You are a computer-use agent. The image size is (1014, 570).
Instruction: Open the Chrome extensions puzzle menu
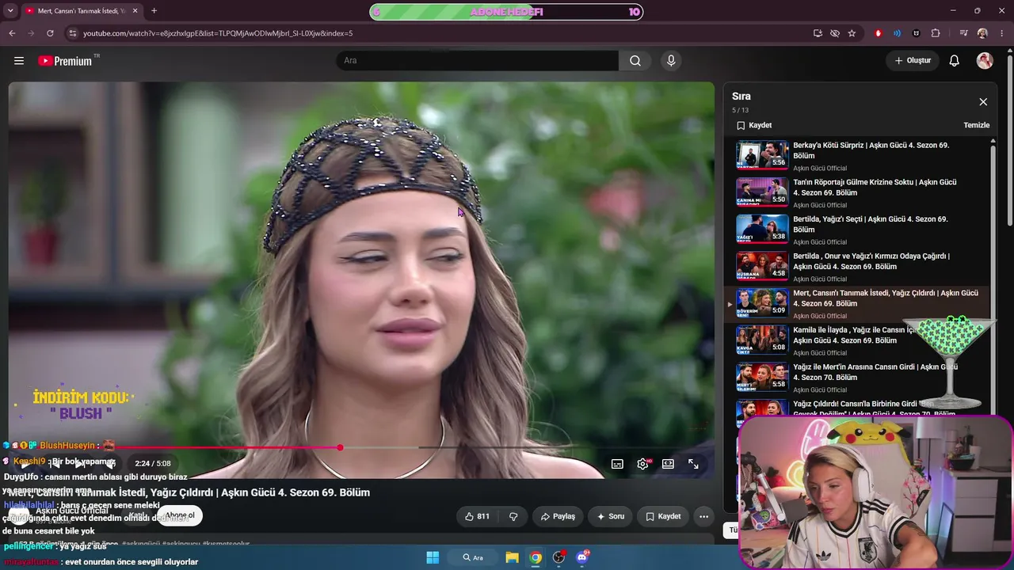click(936, 33)
